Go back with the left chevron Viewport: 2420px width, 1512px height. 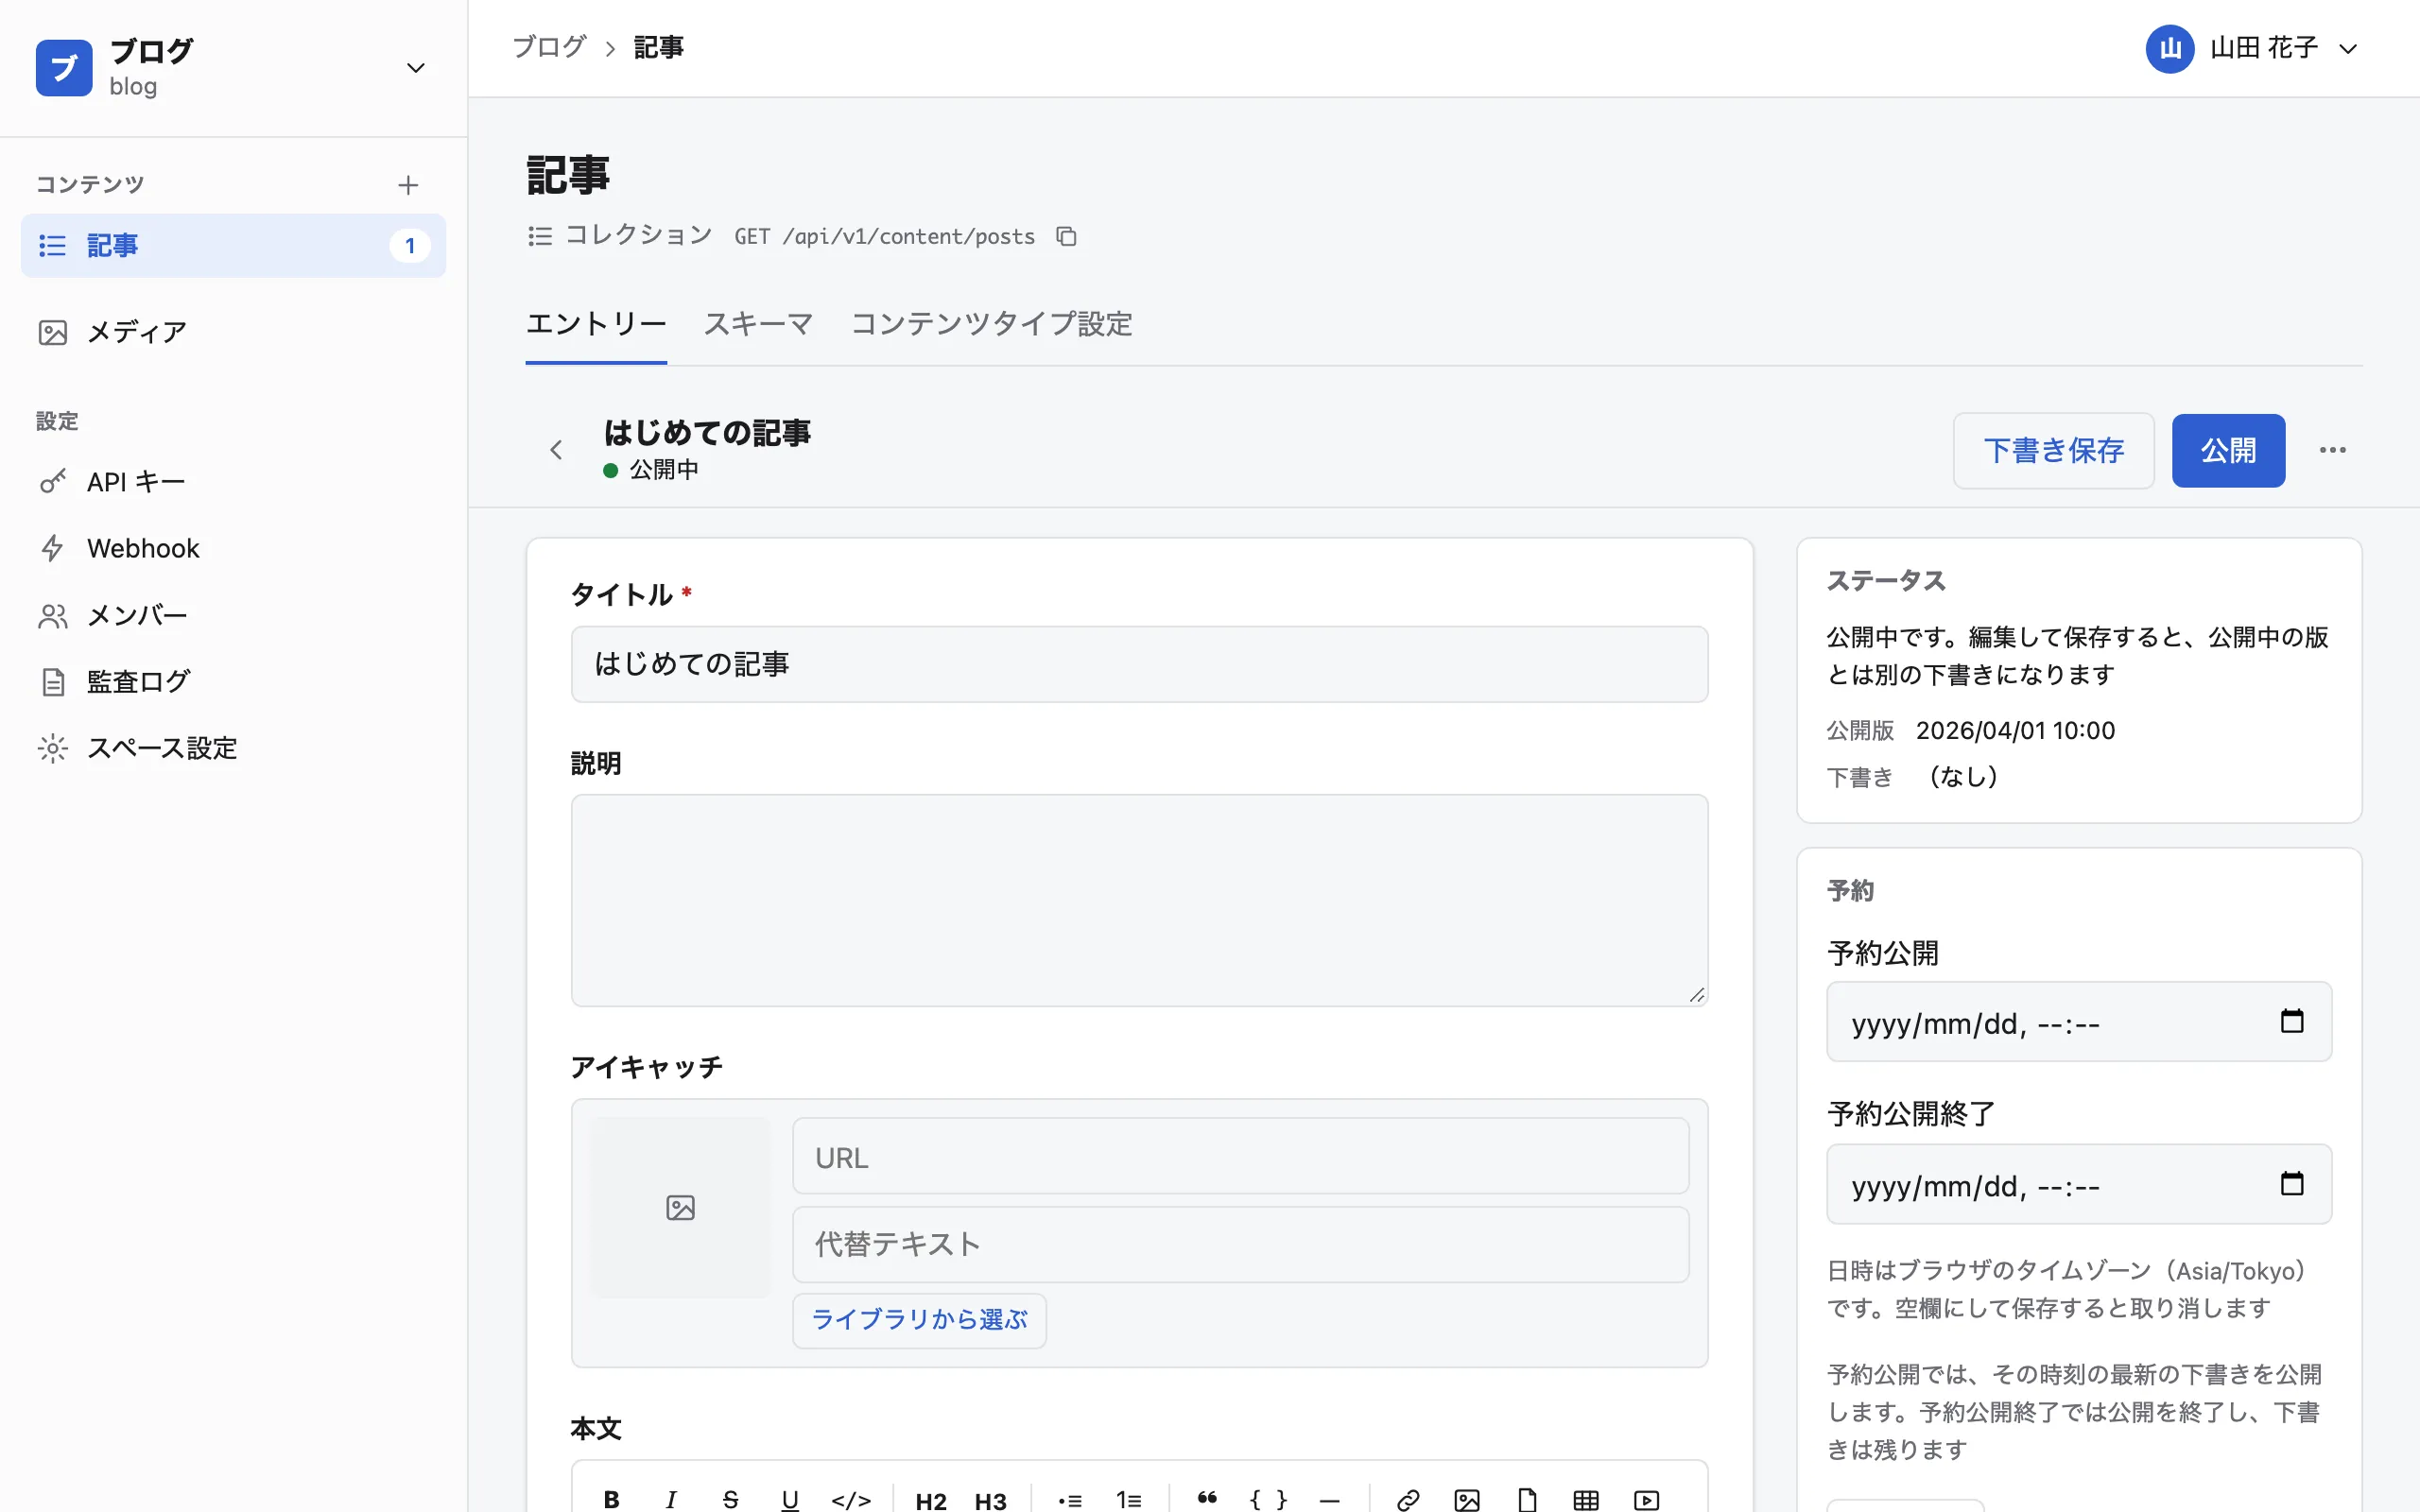point(556,450)
